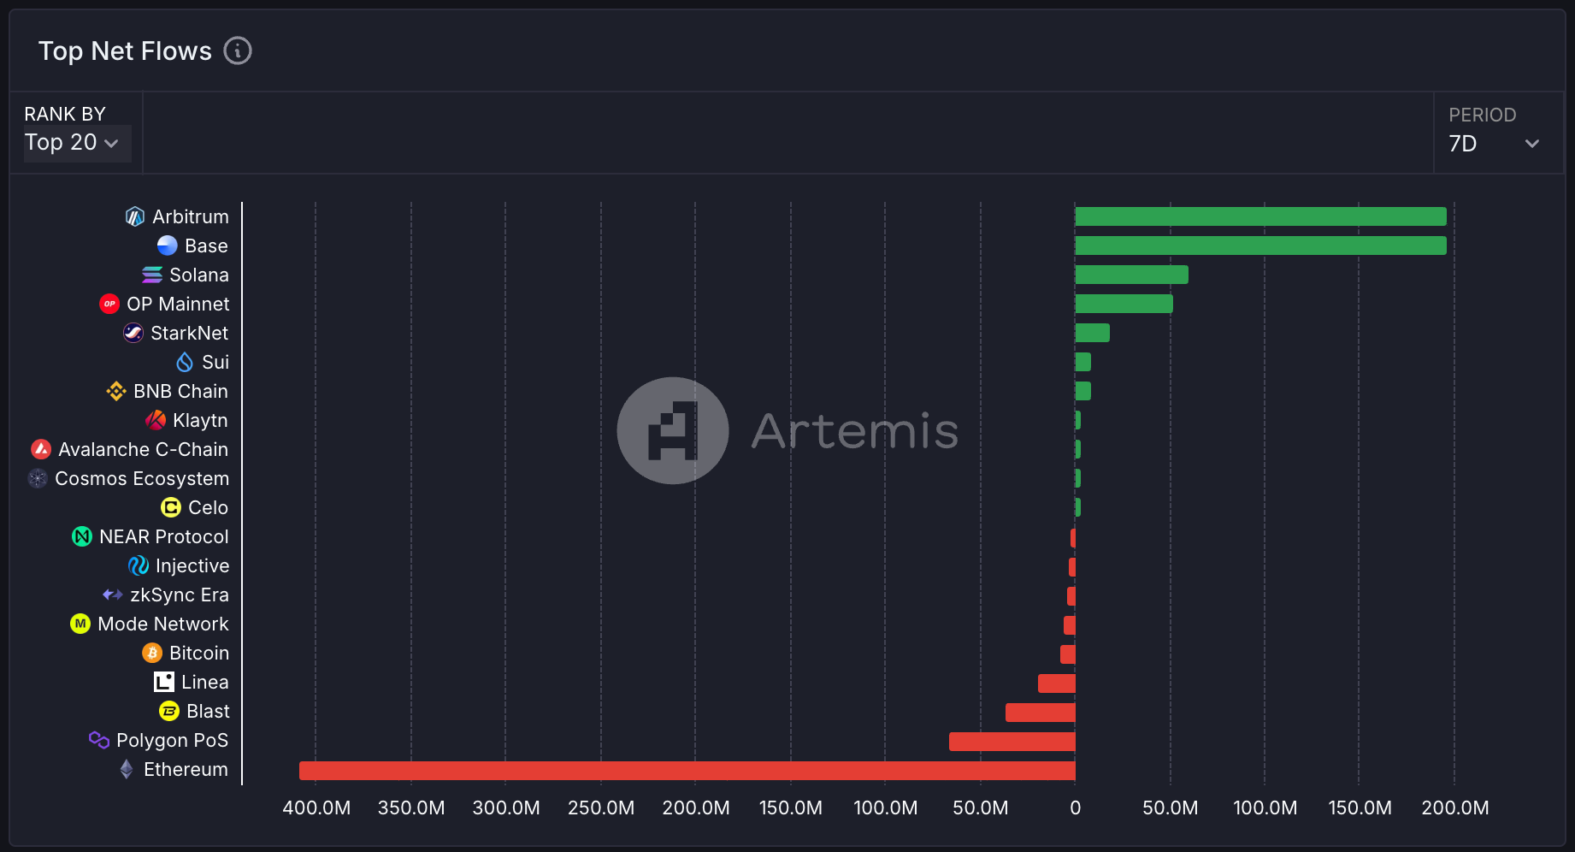Click the 400.0M axis label
This screenshot has width=1575, height=852.
pos(316,808)
